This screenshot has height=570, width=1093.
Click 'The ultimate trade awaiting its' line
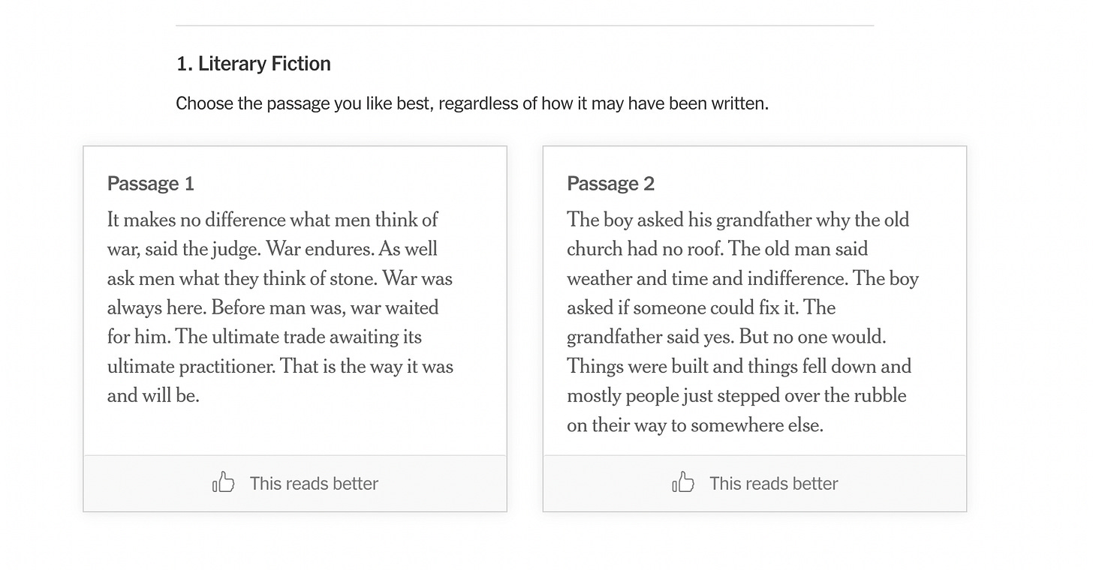click(264, 337)
